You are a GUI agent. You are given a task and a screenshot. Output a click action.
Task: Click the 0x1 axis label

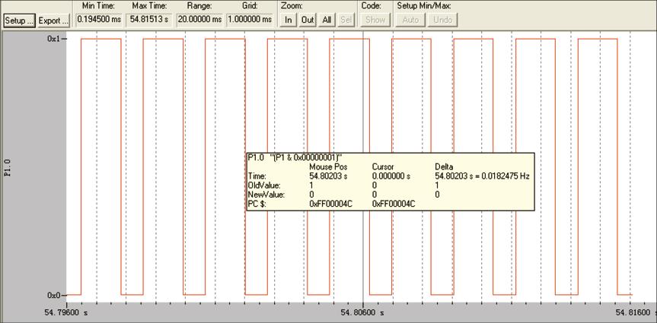(54, 38)
